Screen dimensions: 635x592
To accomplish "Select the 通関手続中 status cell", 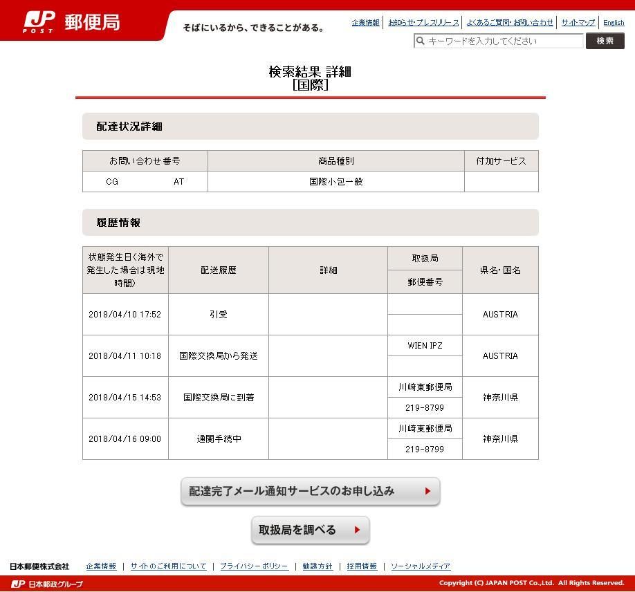I will point(219,439).
